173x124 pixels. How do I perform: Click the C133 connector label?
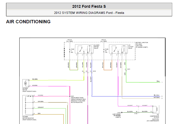pos(136,113)
